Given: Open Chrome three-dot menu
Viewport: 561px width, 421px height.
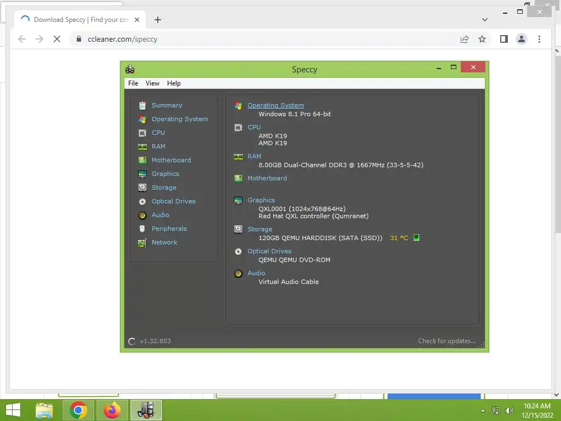Looking at the screenshot, I should coord(539,39).
